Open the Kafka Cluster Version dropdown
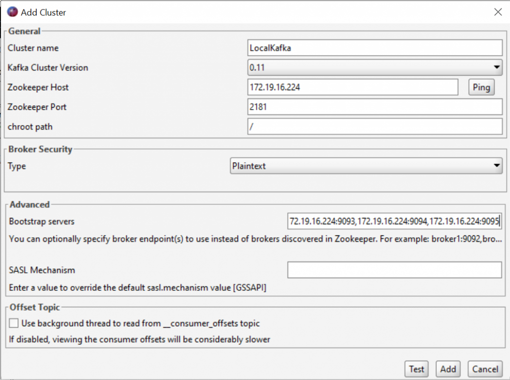 pos(496,67)
